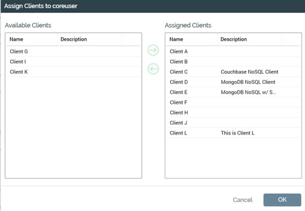Click the left arrow unassign icon
Image resolution: width=305 pixels, height=211 pixels.
tap(153, 69)
